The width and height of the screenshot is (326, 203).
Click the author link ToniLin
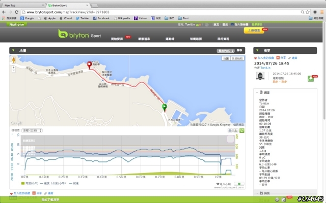click(x=265, y=67)
